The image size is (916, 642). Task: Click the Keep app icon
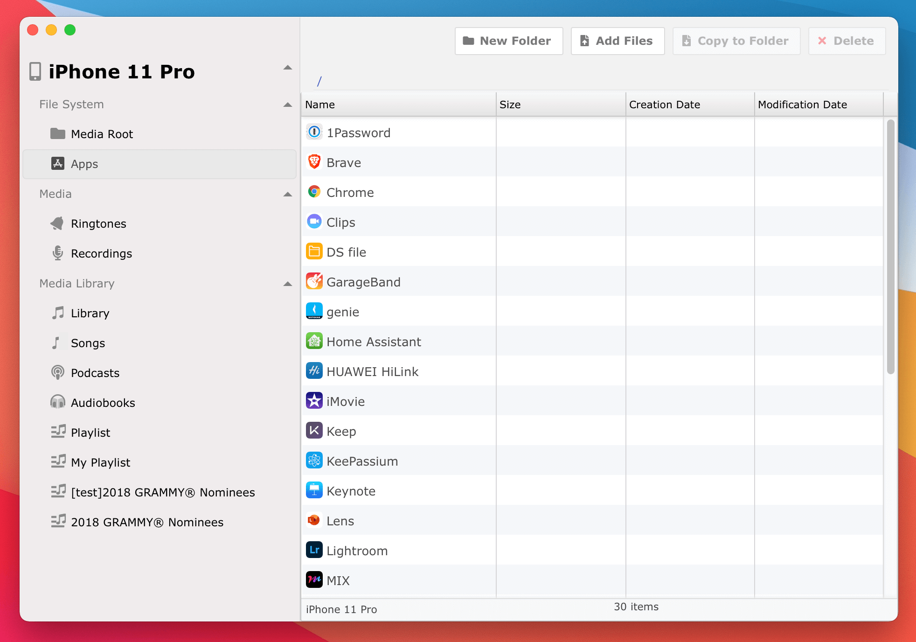tap(314, 431)
